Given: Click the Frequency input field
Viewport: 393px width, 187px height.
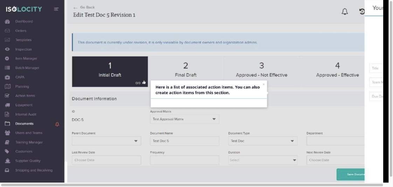Looking at the screenshot, I should pos(185,160).
